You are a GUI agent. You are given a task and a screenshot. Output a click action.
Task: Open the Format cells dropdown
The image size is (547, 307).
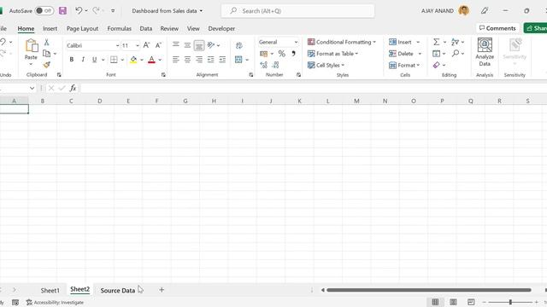pyautogui.click(x=404, y=65)
